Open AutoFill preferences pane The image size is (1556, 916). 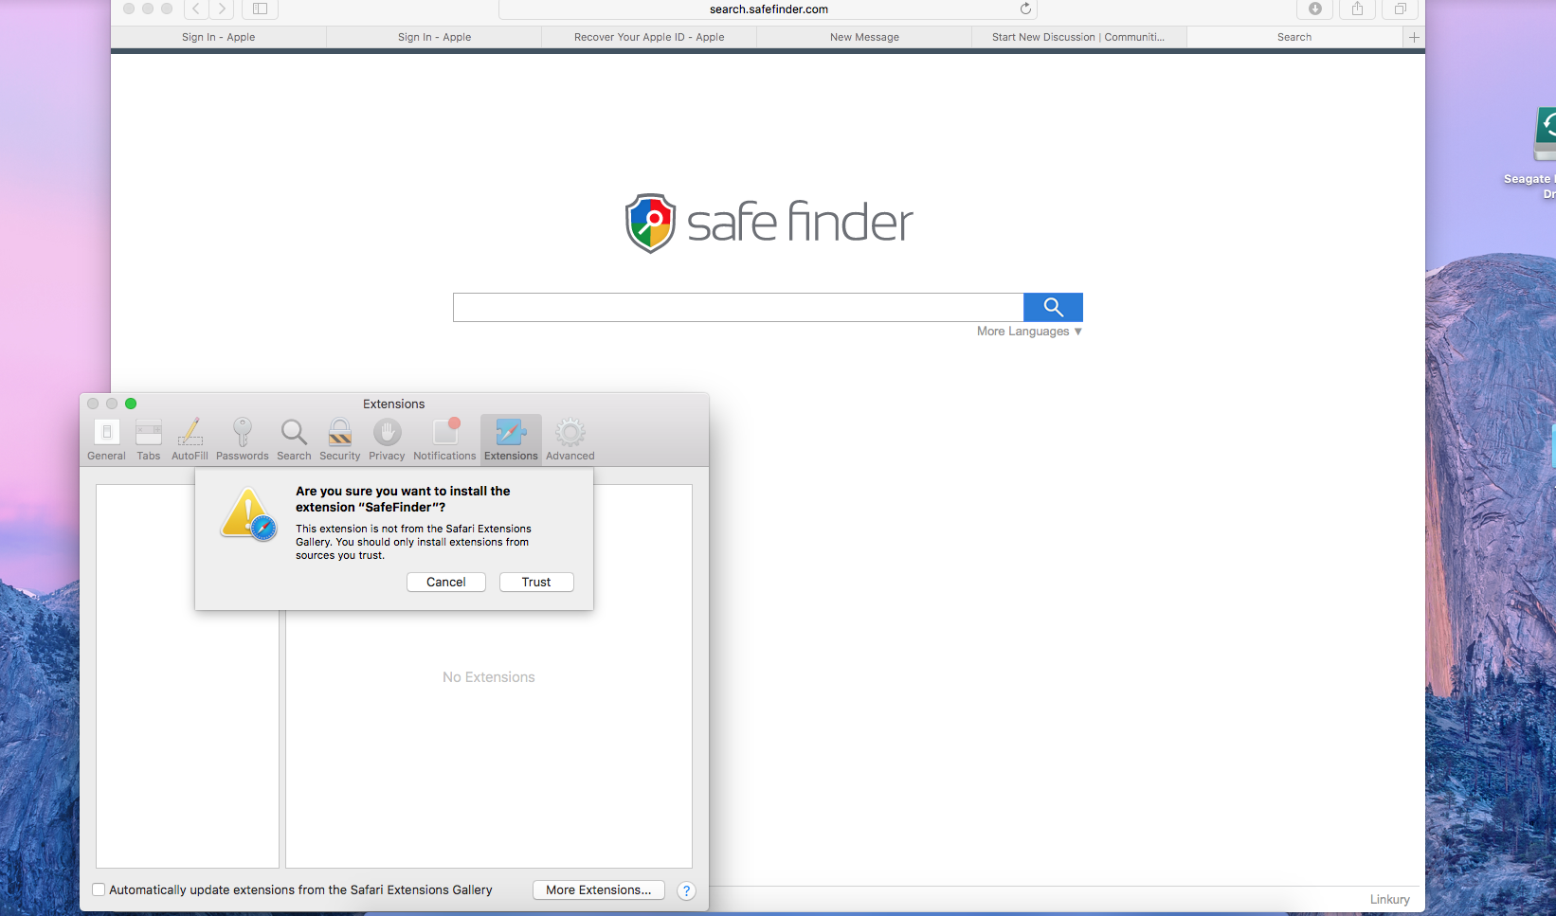190,440
